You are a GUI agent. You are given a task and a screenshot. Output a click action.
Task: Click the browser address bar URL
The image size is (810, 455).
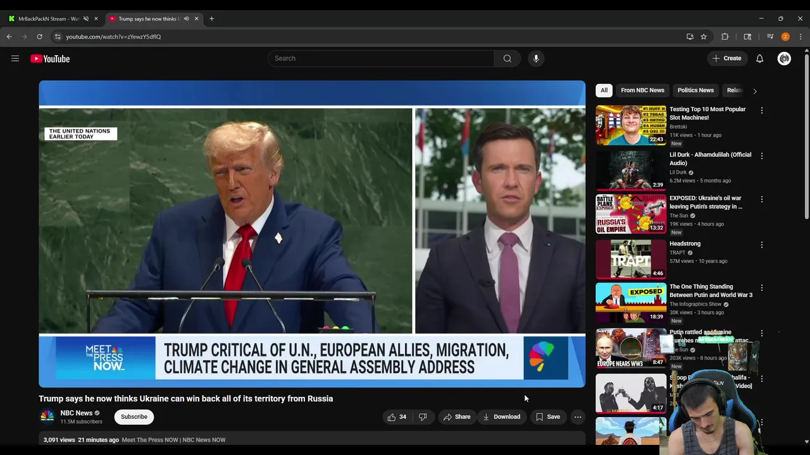pos(113,37)
